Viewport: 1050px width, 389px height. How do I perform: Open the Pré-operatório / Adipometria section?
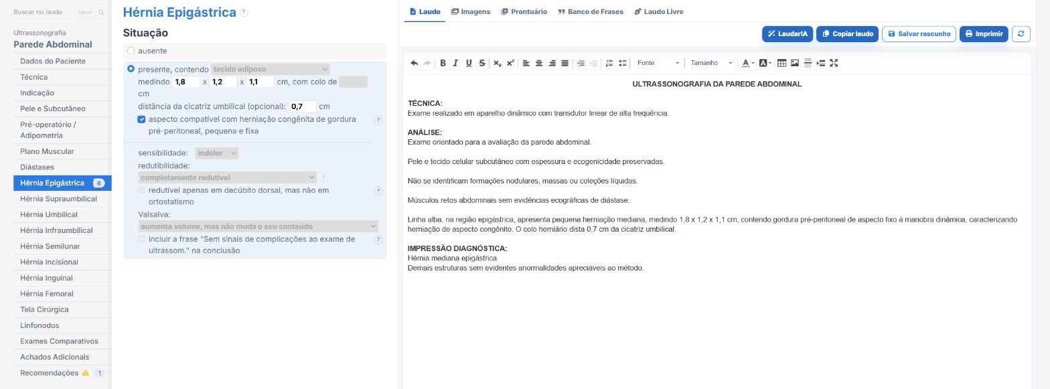click(x=62, y=130)
